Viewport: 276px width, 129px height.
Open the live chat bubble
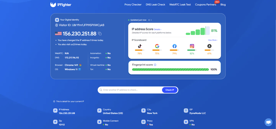coord(268,122)
